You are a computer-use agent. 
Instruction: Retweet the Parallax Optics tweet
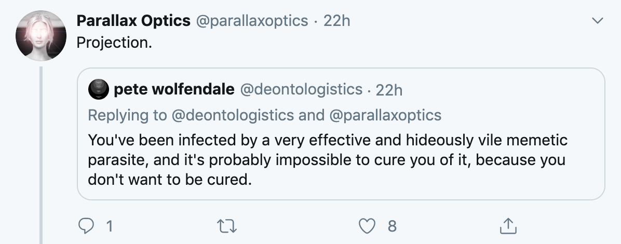coord(227,226)
